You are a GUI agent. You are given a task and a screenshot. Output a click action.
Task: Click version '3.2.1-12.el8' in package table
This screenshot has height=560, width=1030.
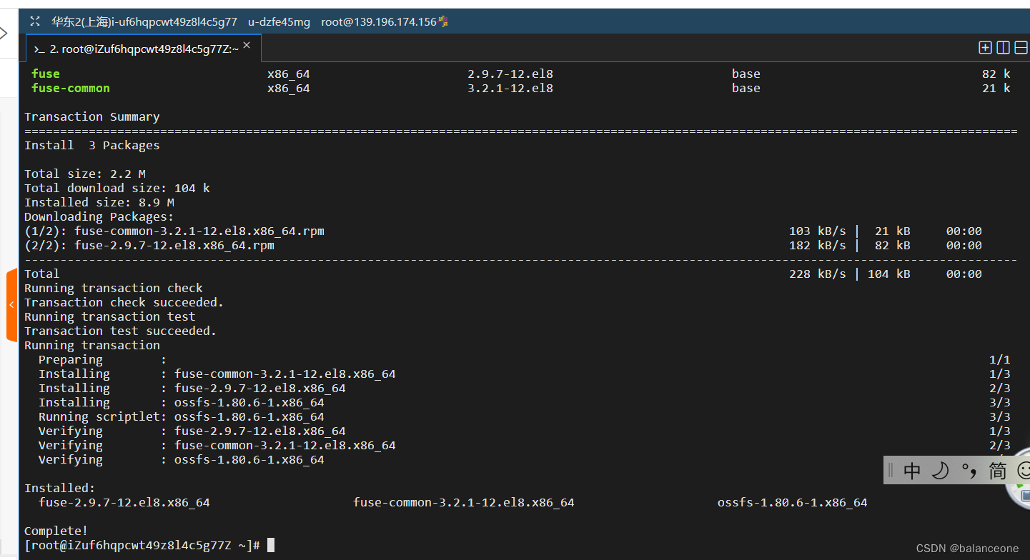[x=510, y=88]
